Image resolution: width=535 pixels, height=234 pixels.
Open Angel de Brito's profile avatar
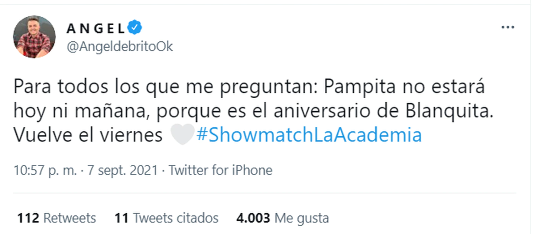pyautogui.click(x=34, y=37)
